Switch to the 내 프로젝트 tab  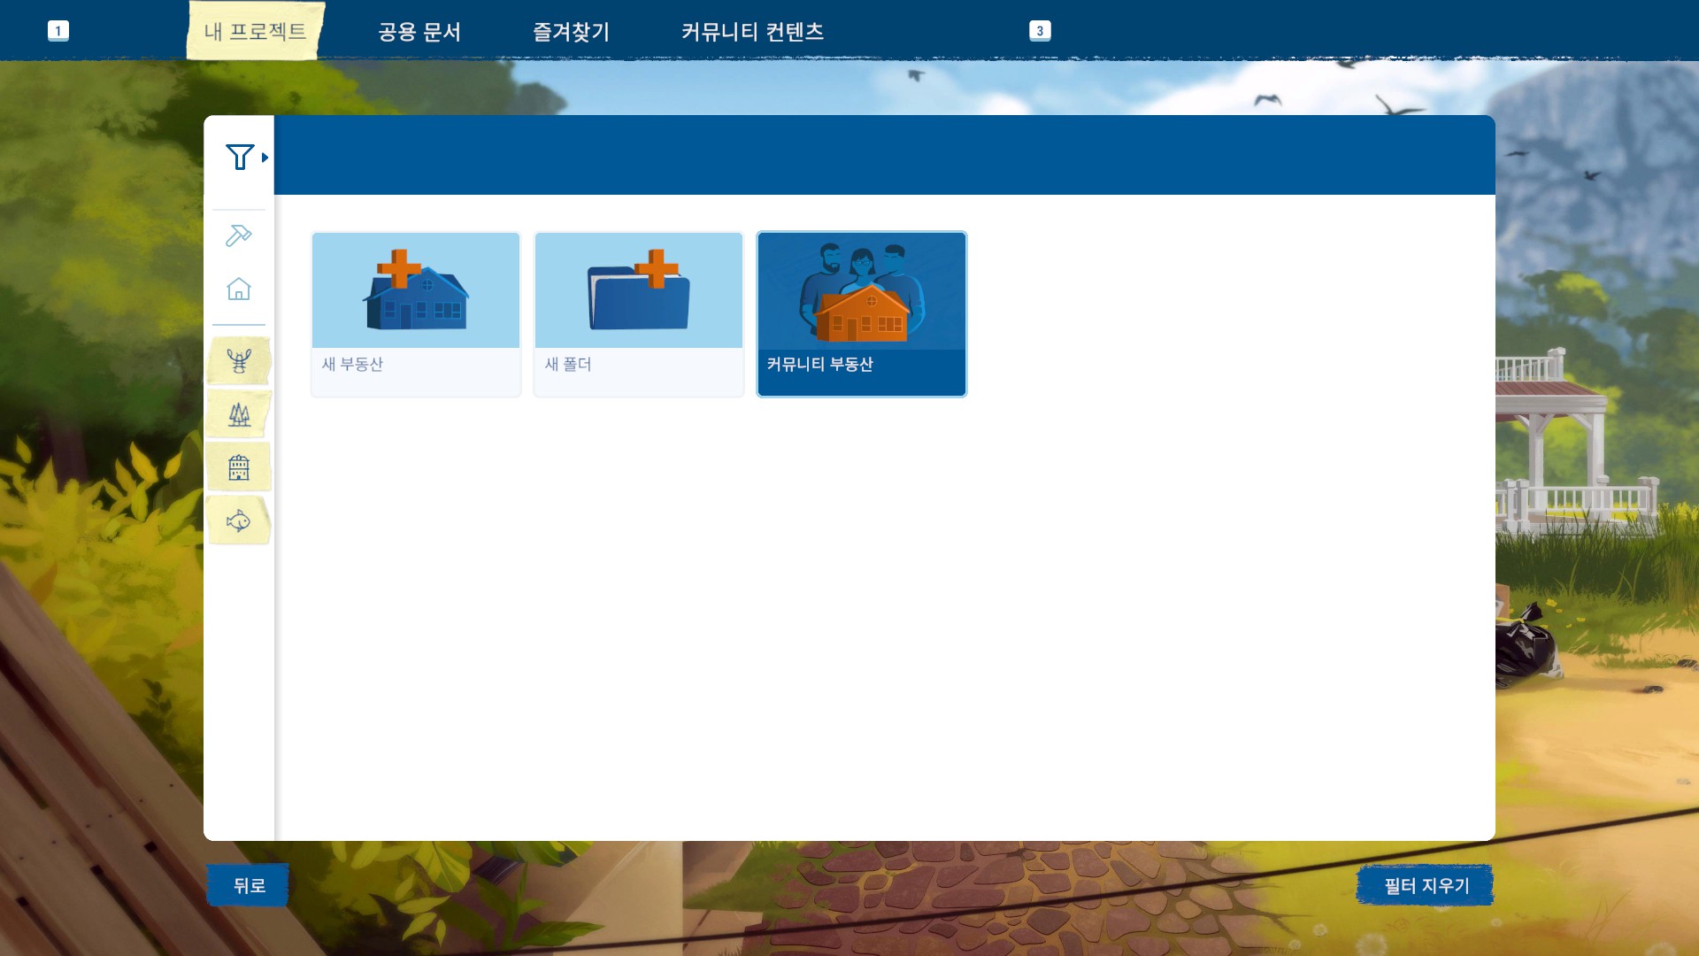click(255, 32)
